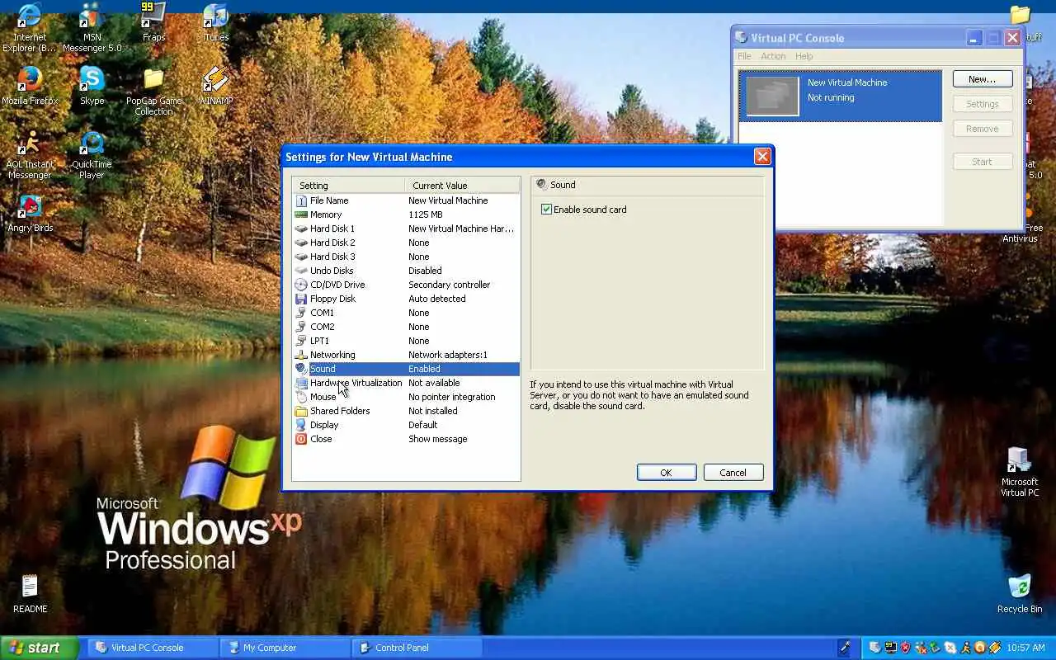Click the Remove button in Virtual PC Console
The image size is (1056, 660).
pyautogui.click(x=983, y=129)
